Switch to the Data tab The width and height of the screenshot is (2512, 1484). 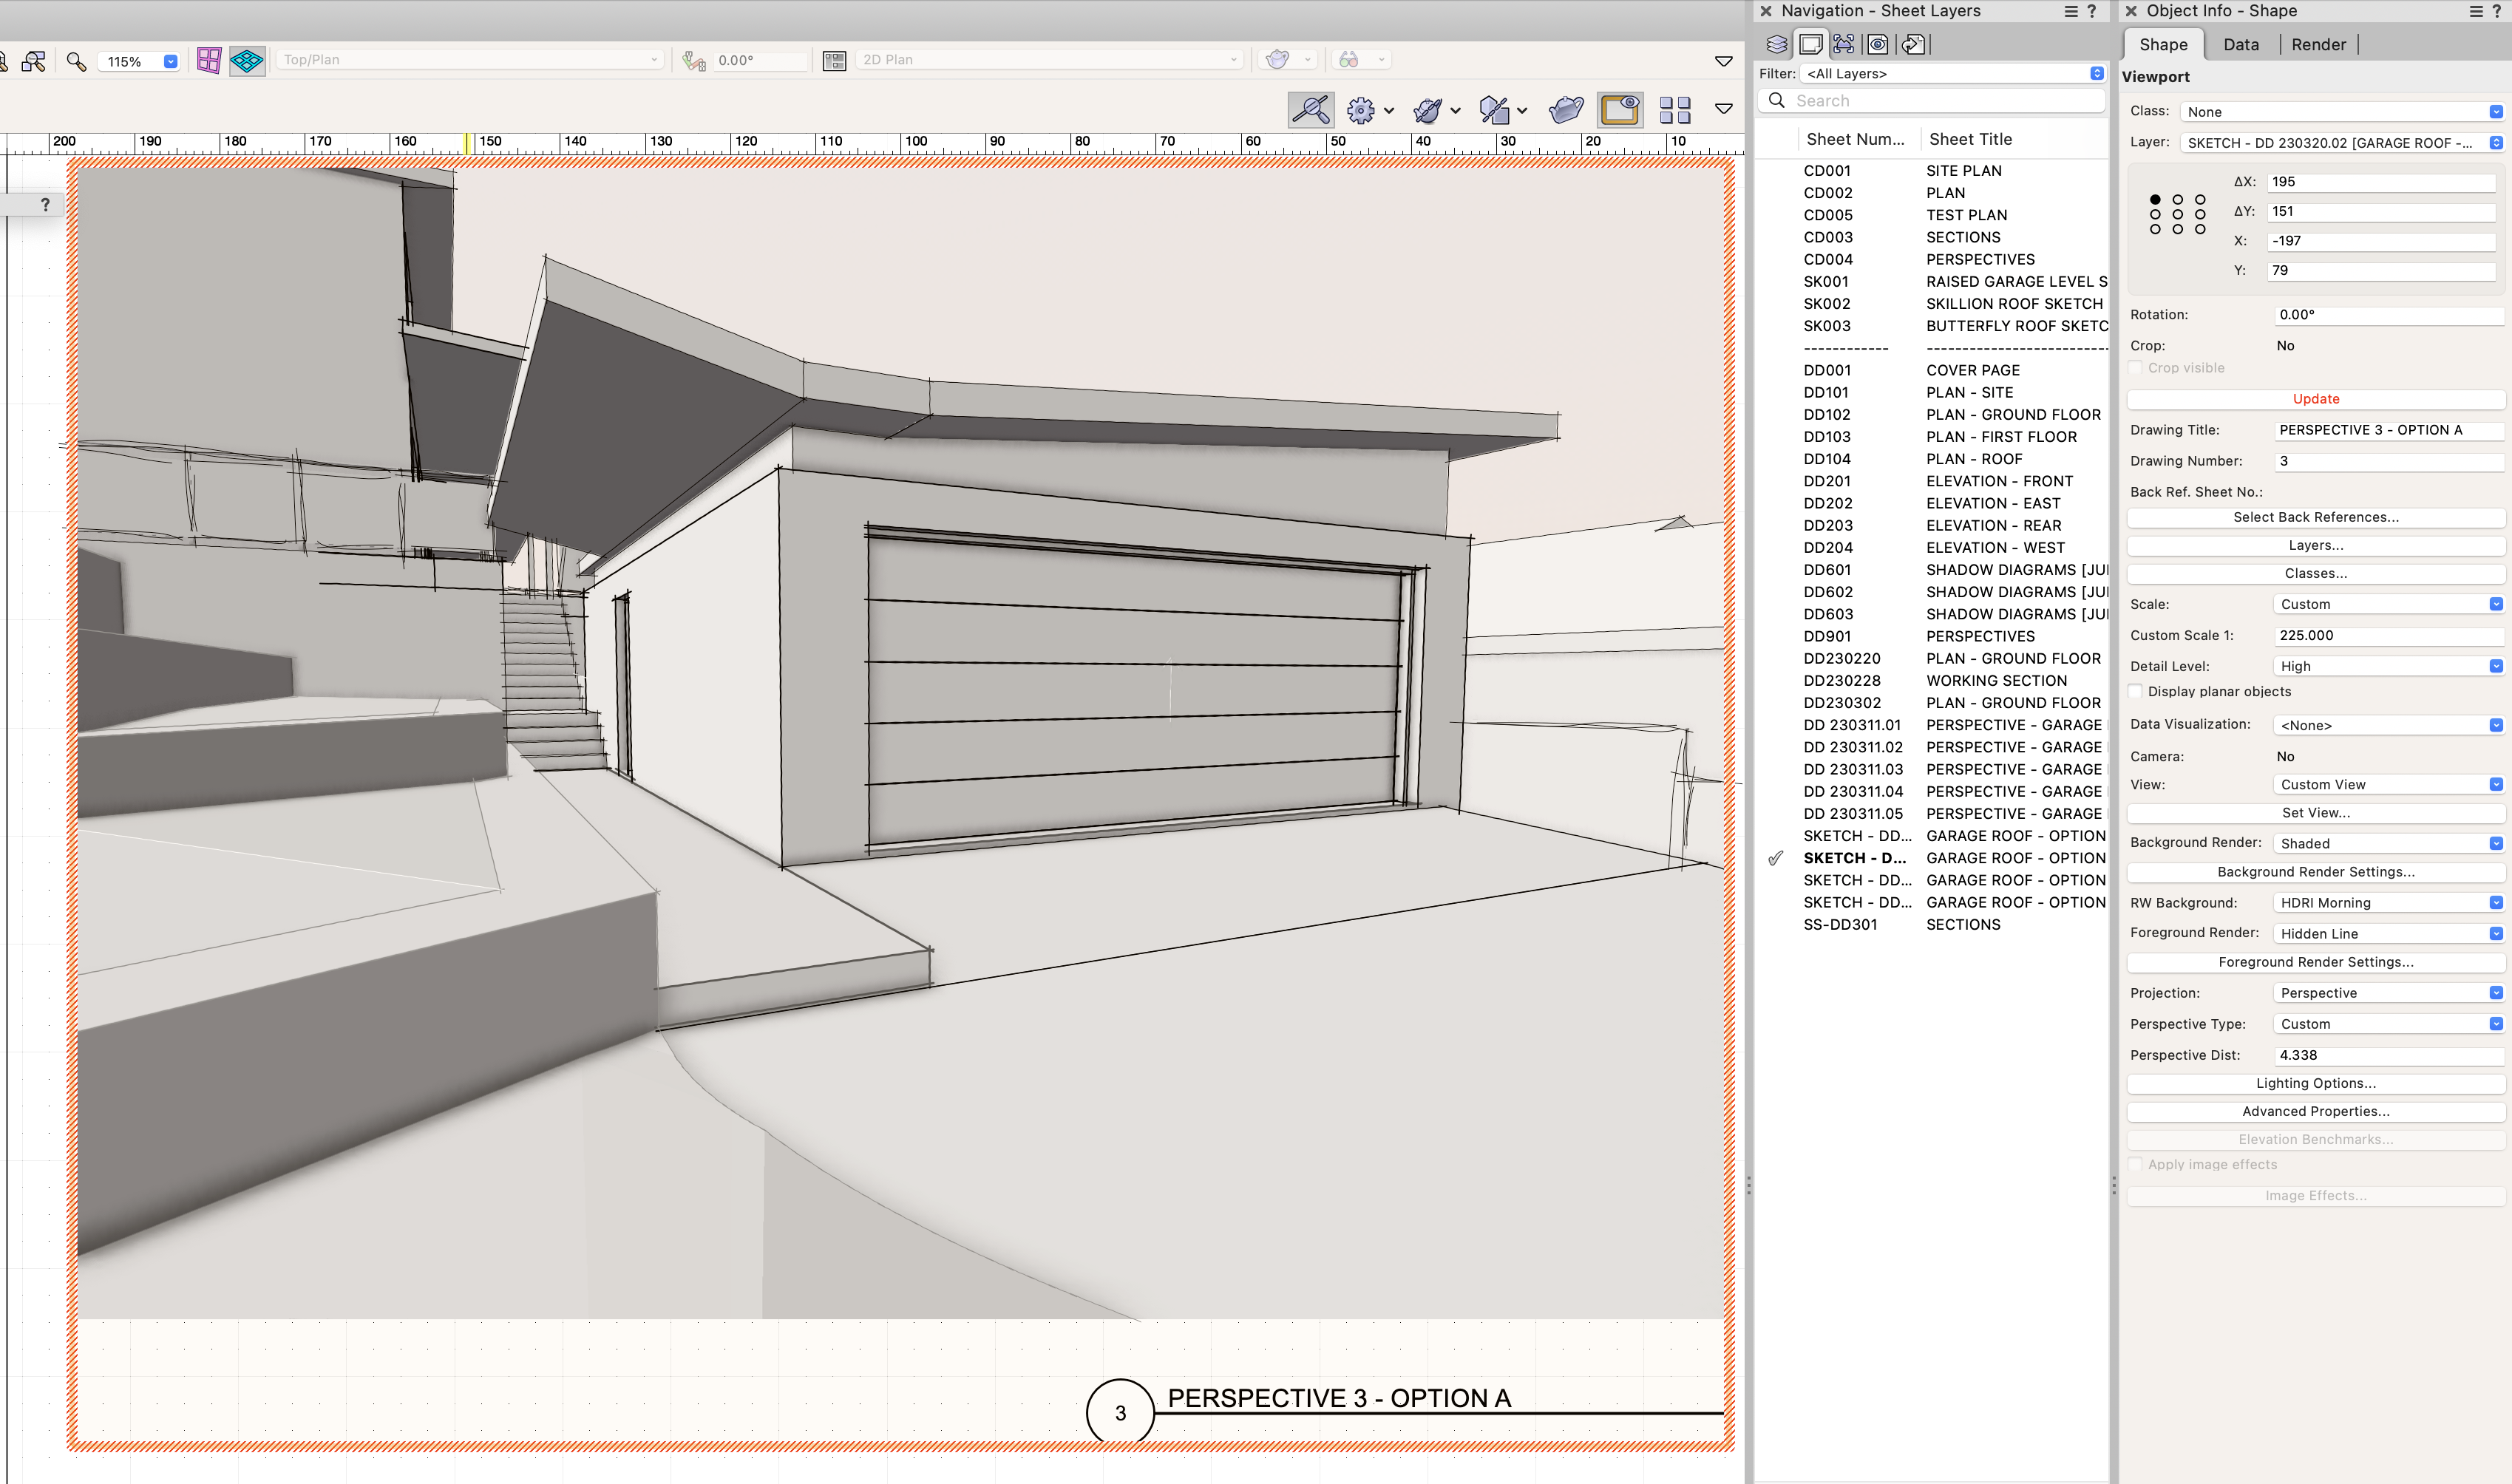coord(2240,44)
